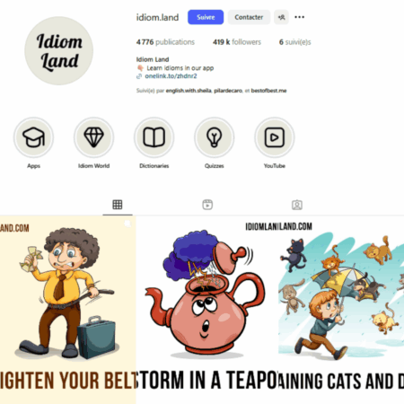Open english.with.sheila follower profile
Image resolution: width=404 pixels, height=404 pixels.
189,91
